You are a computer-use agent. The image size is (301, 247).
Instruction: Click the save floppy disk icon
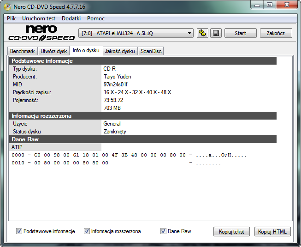pyautogui.click(x=216, y=33)
